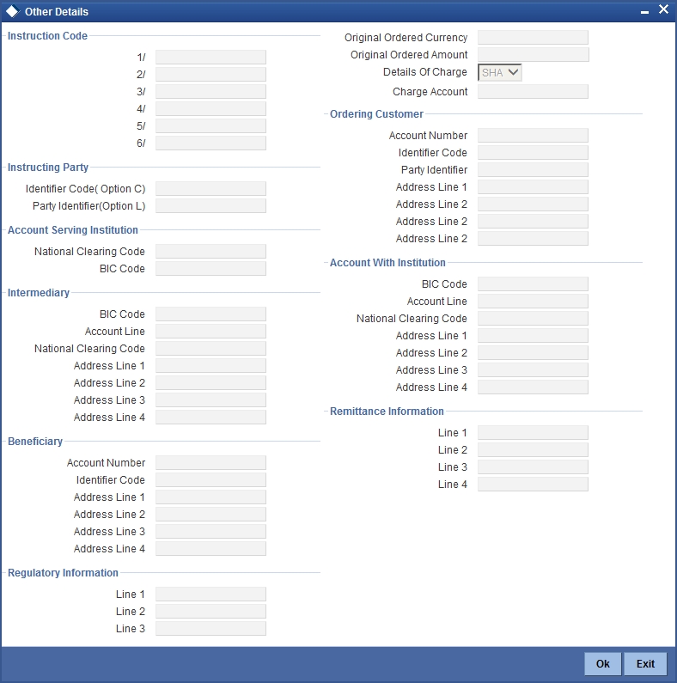Close the Other Details dialog
The width and height of the screenshot is (677, 683).
tap(663, 9)
